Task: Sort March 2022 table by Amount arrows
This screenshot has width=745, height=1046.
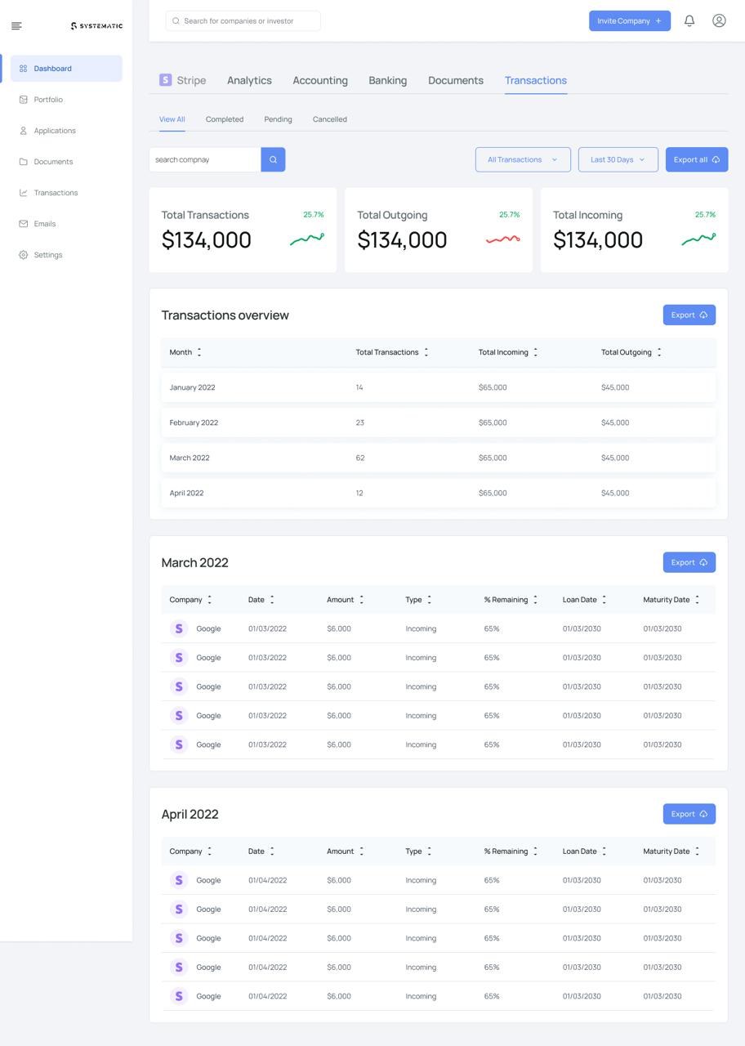Action: pyautogui.click(x=362, y=600)
